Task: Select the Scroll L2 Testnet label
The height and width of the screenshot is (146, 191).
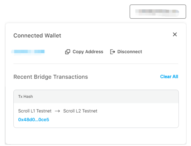Action: (80, 111)
